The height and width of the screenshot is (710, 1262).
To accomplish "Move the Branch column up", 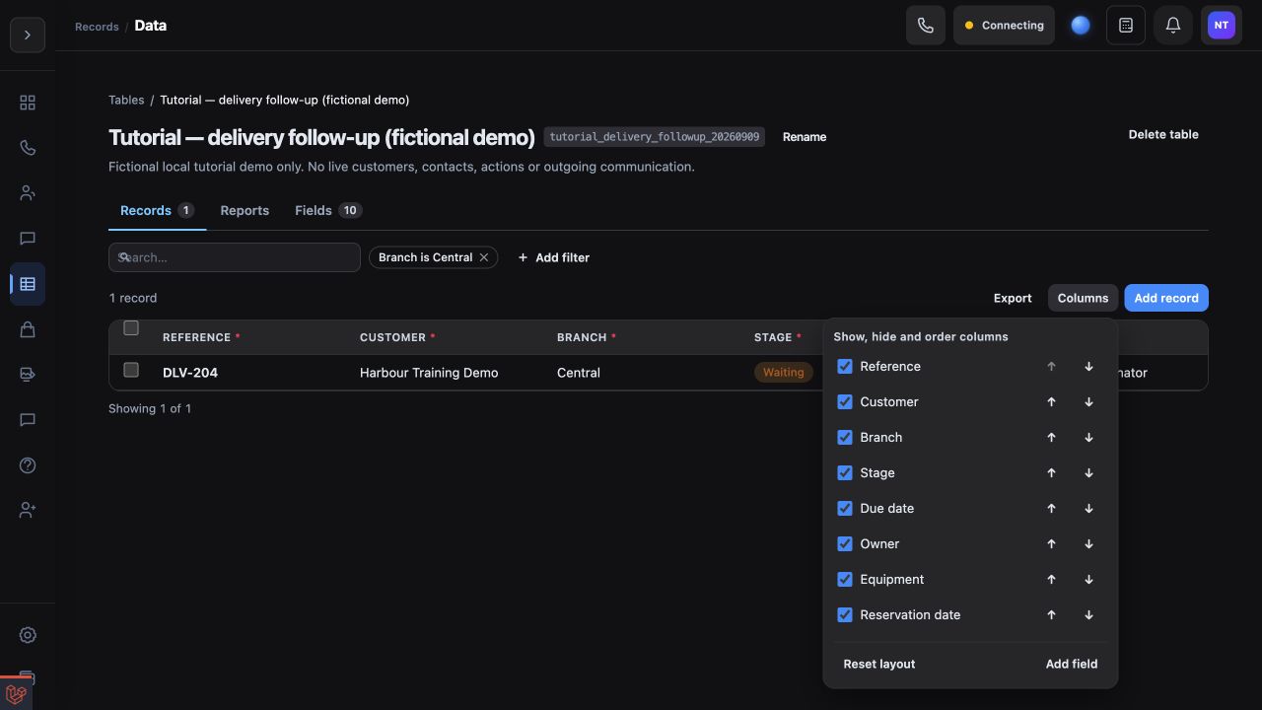I will coord(1051,437).
